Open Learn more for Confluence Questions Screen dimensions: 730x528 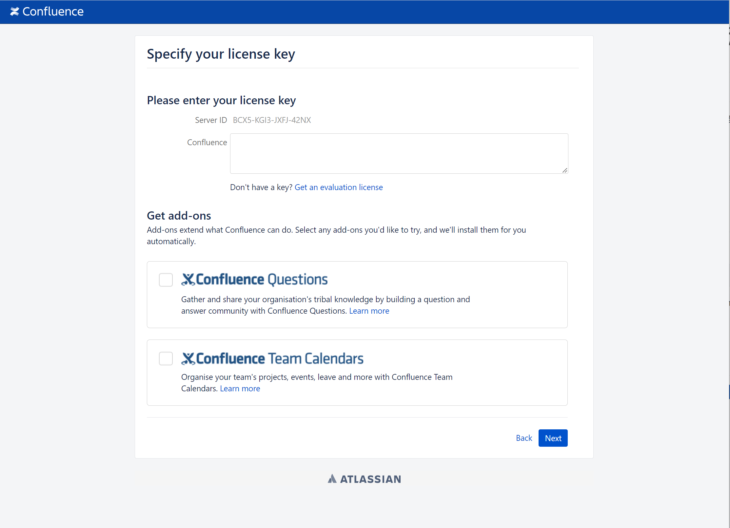tap(369, 311)
